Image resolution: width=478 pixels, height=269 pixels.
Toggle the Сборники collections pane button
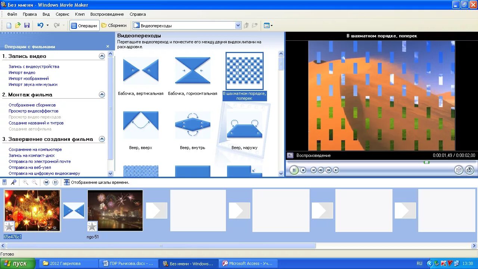tap(114, 25)
